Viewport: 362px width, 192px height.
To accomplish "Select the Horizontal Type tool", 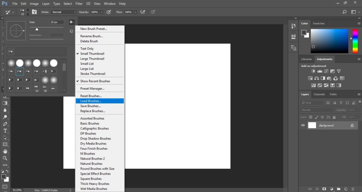I will point(5,131).
